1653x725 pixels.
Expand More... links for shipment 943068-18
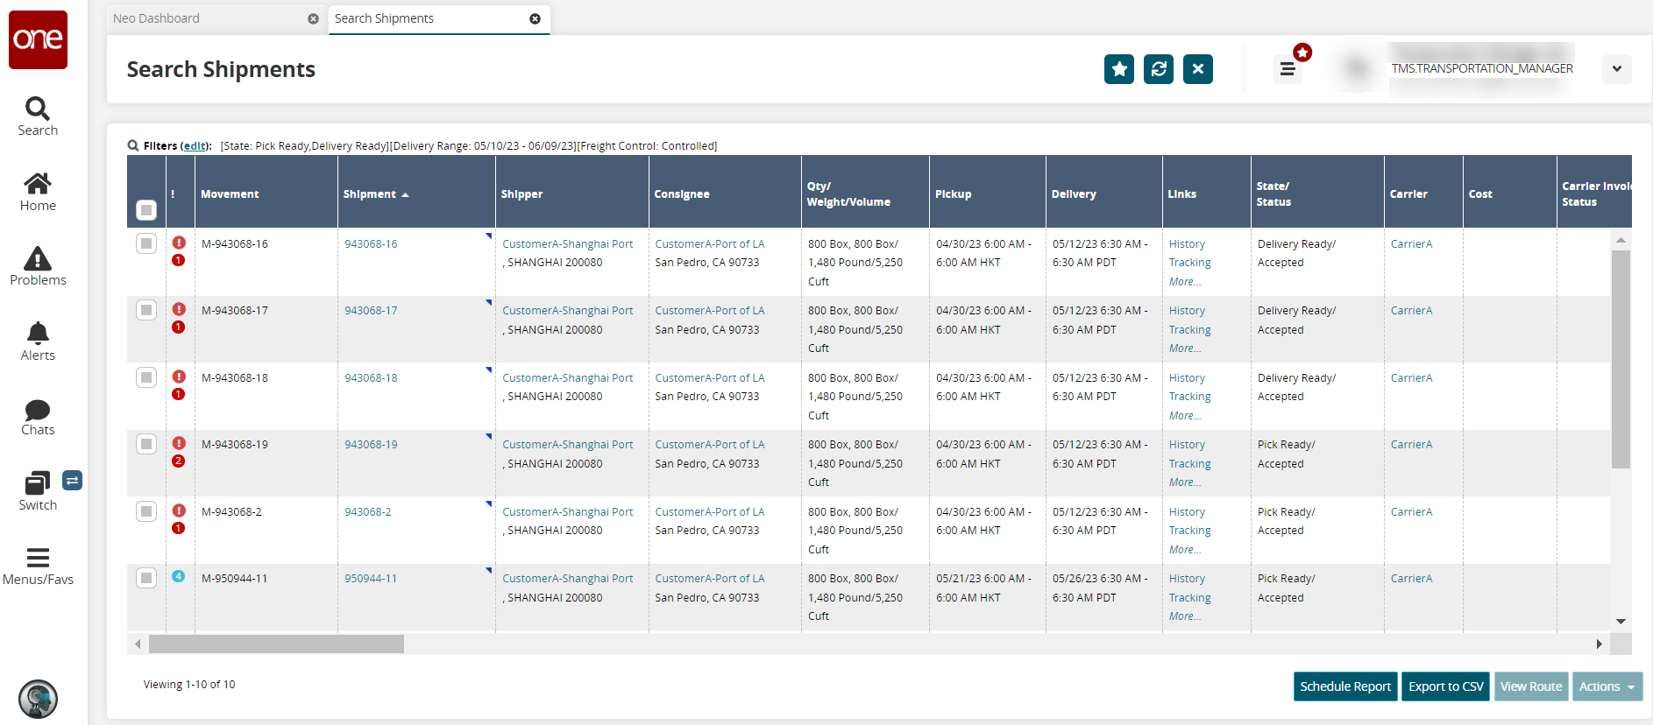coord(1185,416)
